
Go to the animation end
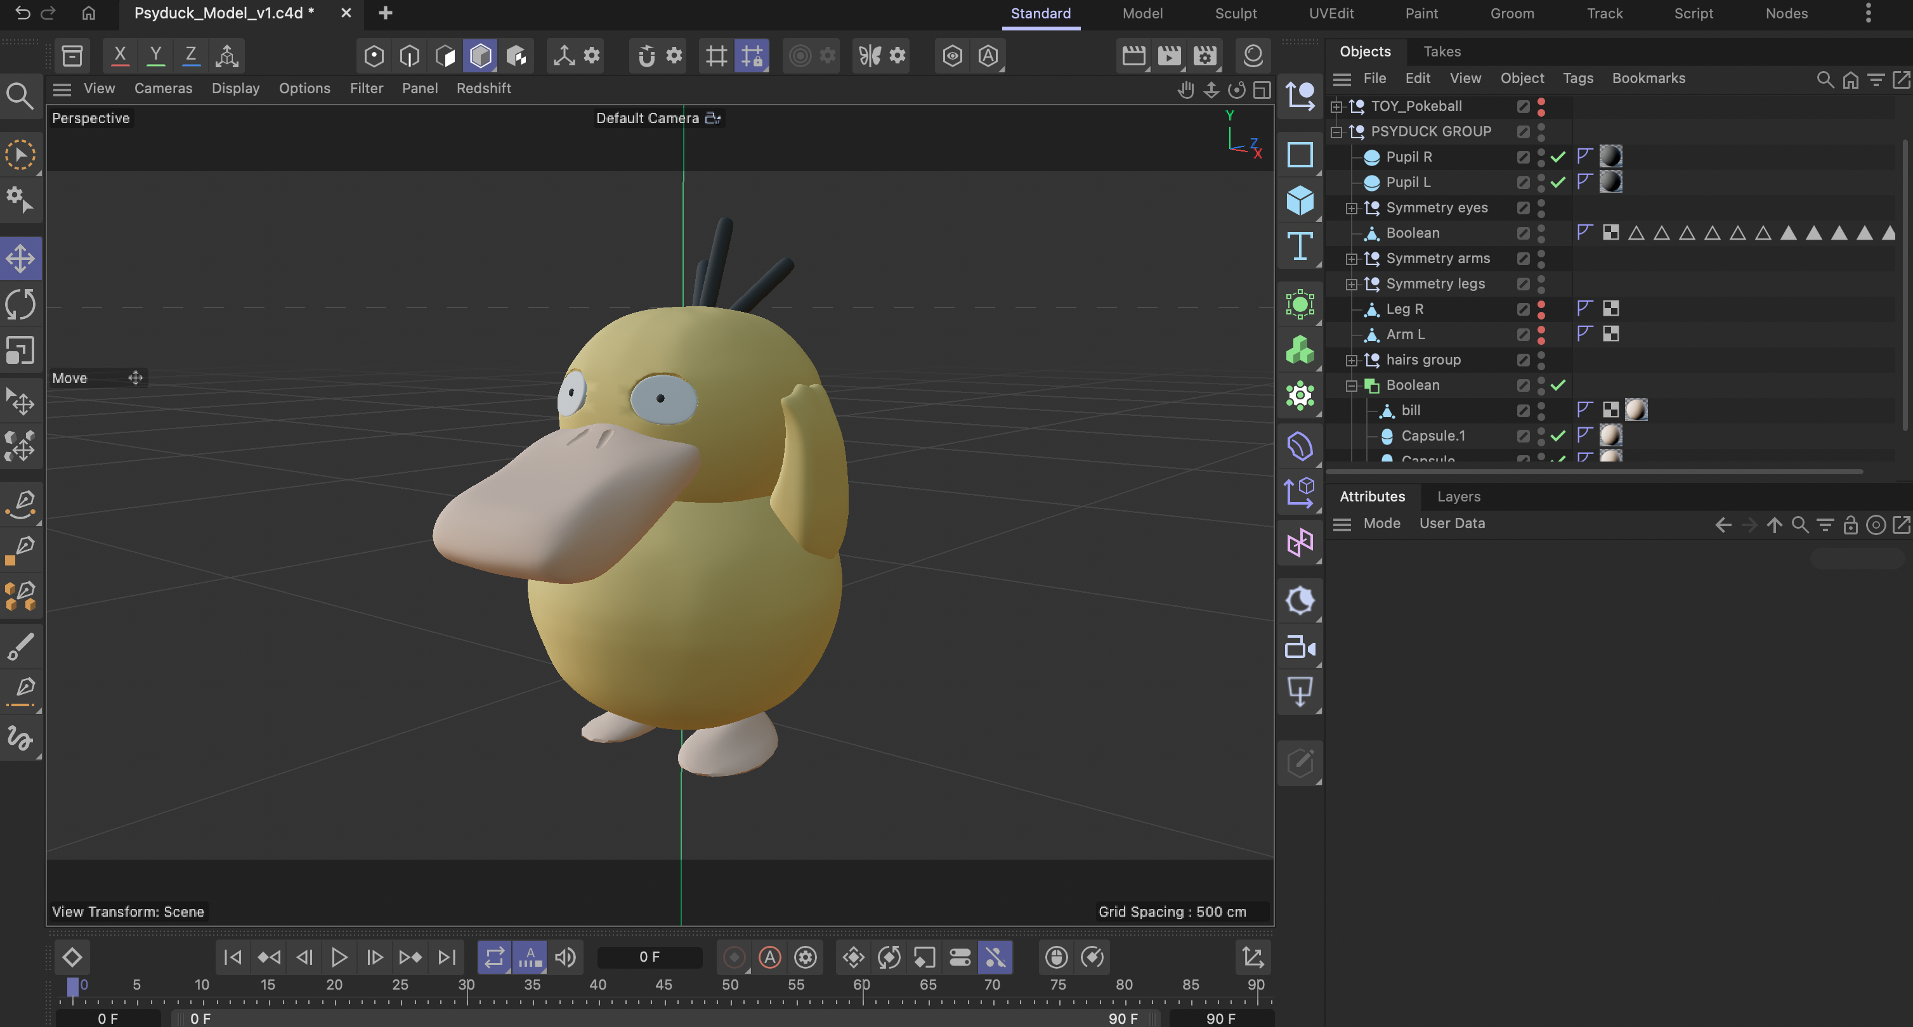point(447,957)
